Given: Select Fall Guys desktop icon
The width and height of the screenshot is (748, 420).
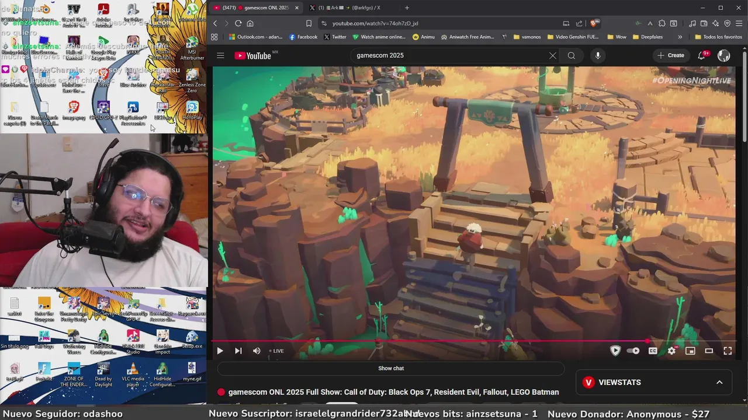Looking at the screenshot, I should click(44, 339).
